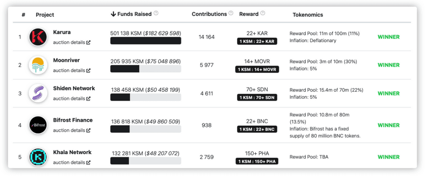Open Karura auction details link
This screenshot has height=179, width=432.
pos(72,43)
